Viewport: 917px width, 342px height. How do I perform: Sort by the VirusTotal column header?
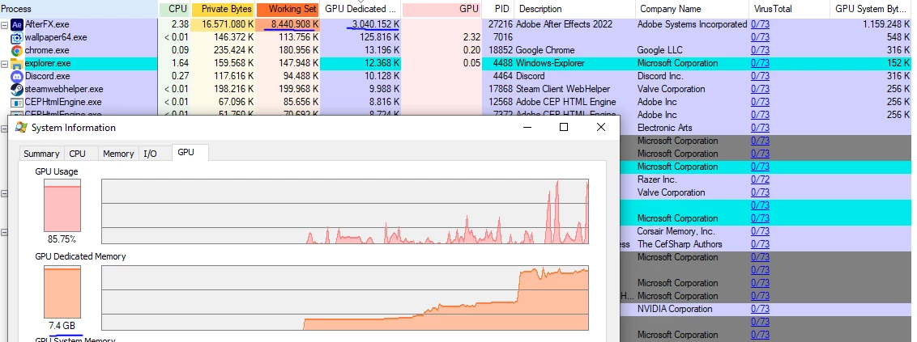[x=789, y=9]
